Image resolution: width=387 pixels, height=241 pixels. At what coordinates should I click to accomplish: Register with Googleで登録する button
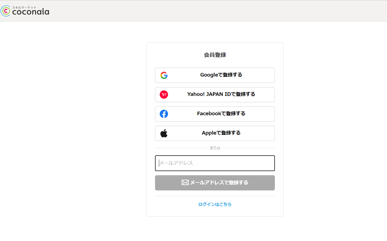215,75
